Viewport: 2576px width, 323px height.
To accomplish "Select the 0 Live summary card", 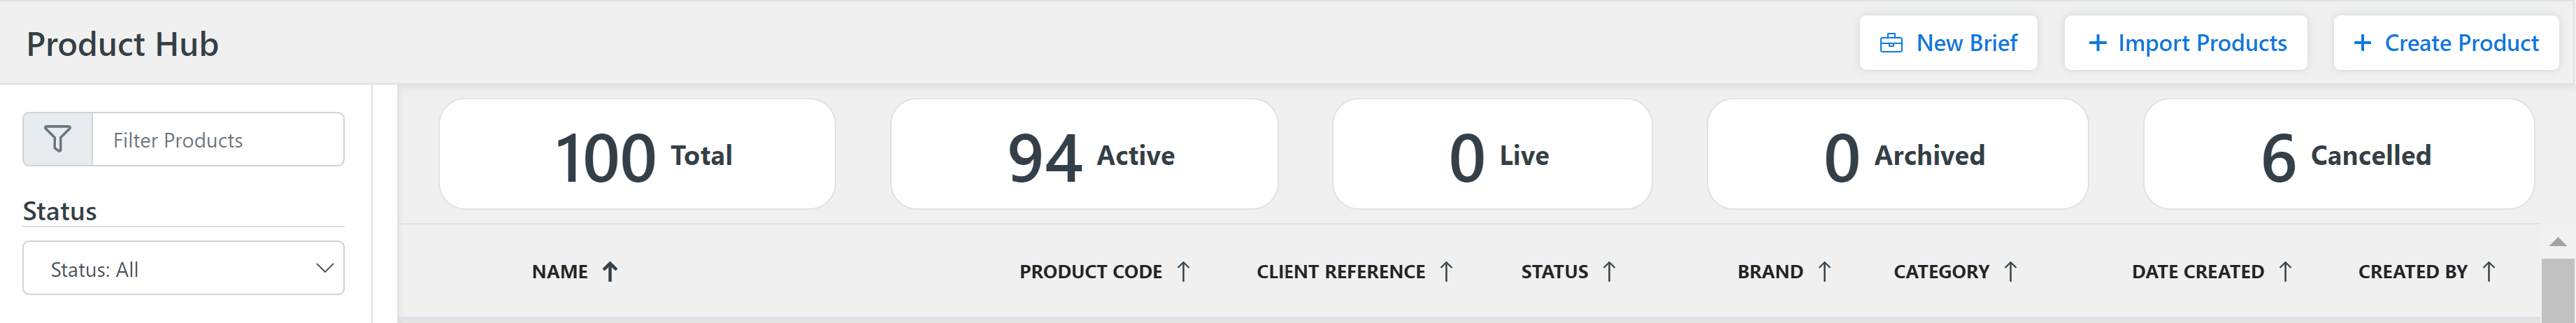I will pyautogui.click(x=1492, y=154).
